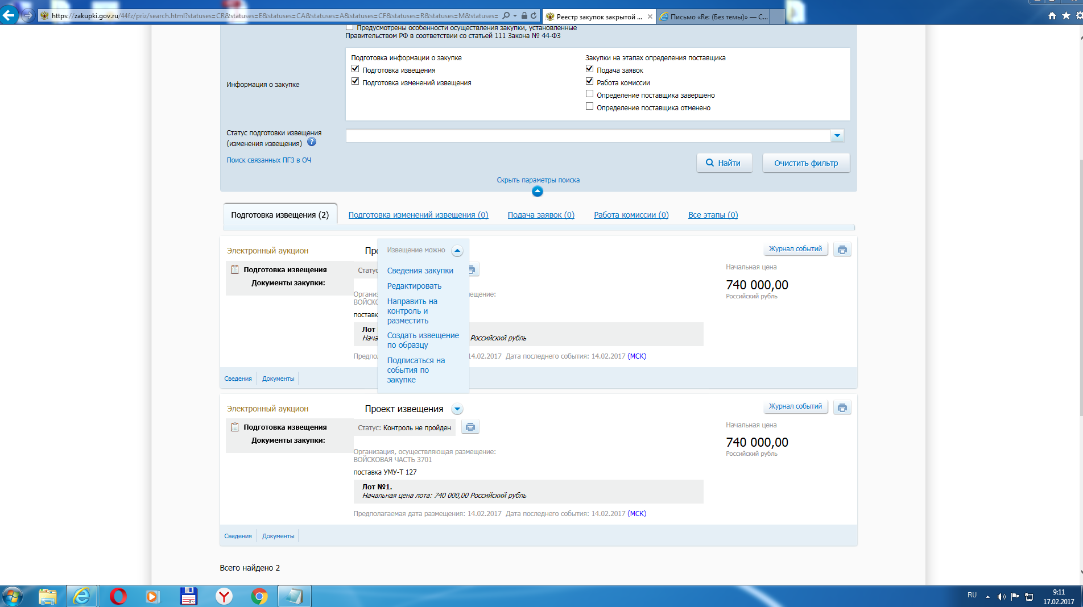Uncheck the 'Подача заявок' checkbox
This screenshot has width=1083, height=607.
click(x=590, y=69)
